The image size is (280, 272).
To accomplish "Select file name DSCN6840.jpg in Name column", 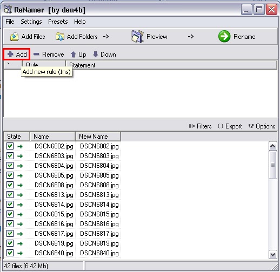I will click(54, 253).
